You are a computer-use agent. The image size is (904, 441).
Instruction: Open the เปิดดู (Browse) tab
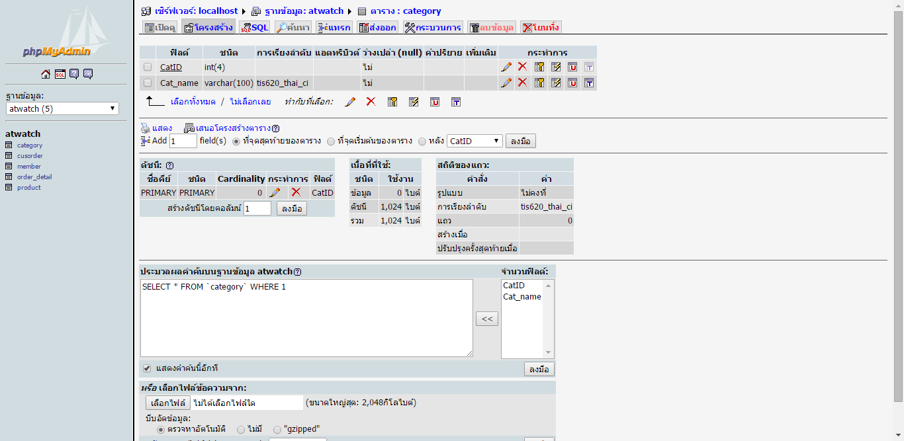coord(159,27)
